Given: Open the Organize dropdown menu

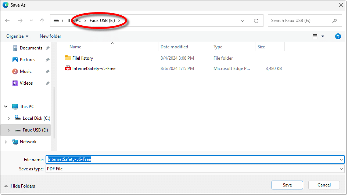Looking at the screenshot, I should click(x=17, y=36).
